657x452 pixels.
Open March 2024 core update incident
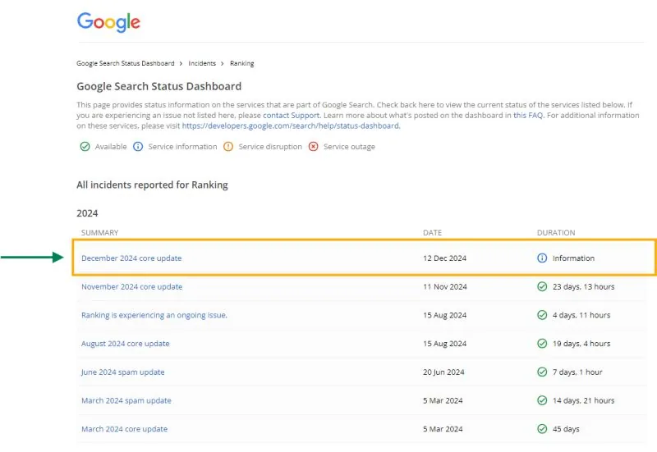[125, 429]
